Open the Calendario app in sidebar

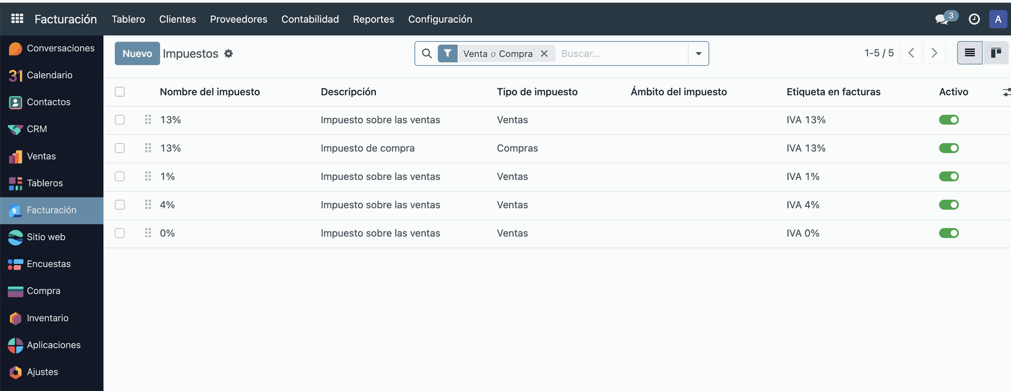[52, 75]
